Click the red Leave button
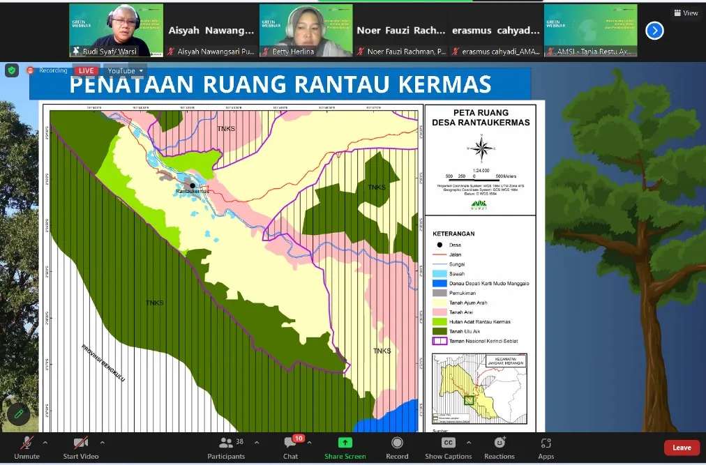This screenshot has width=706, height=465. pos(682,448)
